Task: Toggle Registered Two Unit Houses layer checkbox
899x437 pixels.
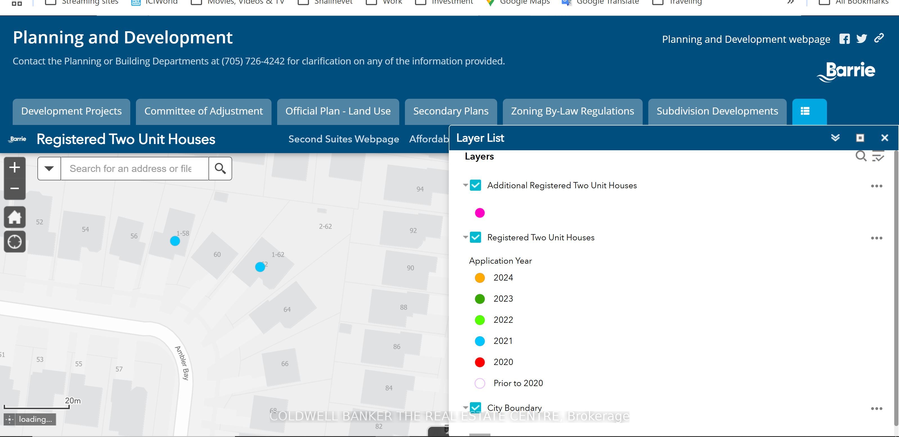Action: coord(475,237)
